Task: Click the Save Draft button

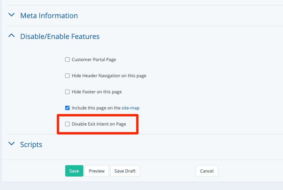Action: pos(125,171)
